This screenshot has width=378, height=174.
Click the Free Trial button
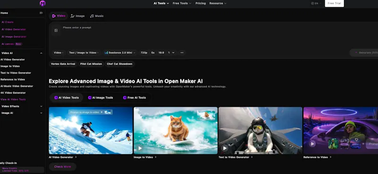pyautogui.click(x=334, y=3)
